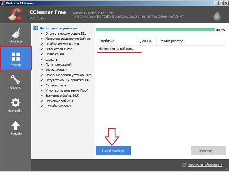The image size is (229, 172).
Task: Click the v5.13.5460 version label
Action: [37, 18]
